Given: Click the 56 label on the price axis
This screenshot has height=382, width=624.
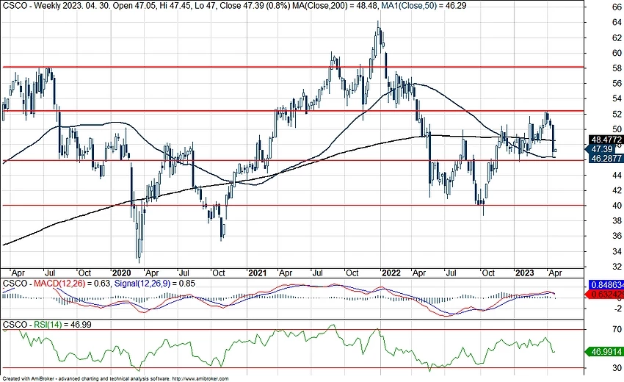Looking at the screenshot, I should [617, 84].
